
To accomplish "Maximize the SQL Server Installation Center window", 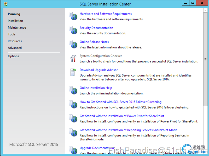I will [193, 3].
